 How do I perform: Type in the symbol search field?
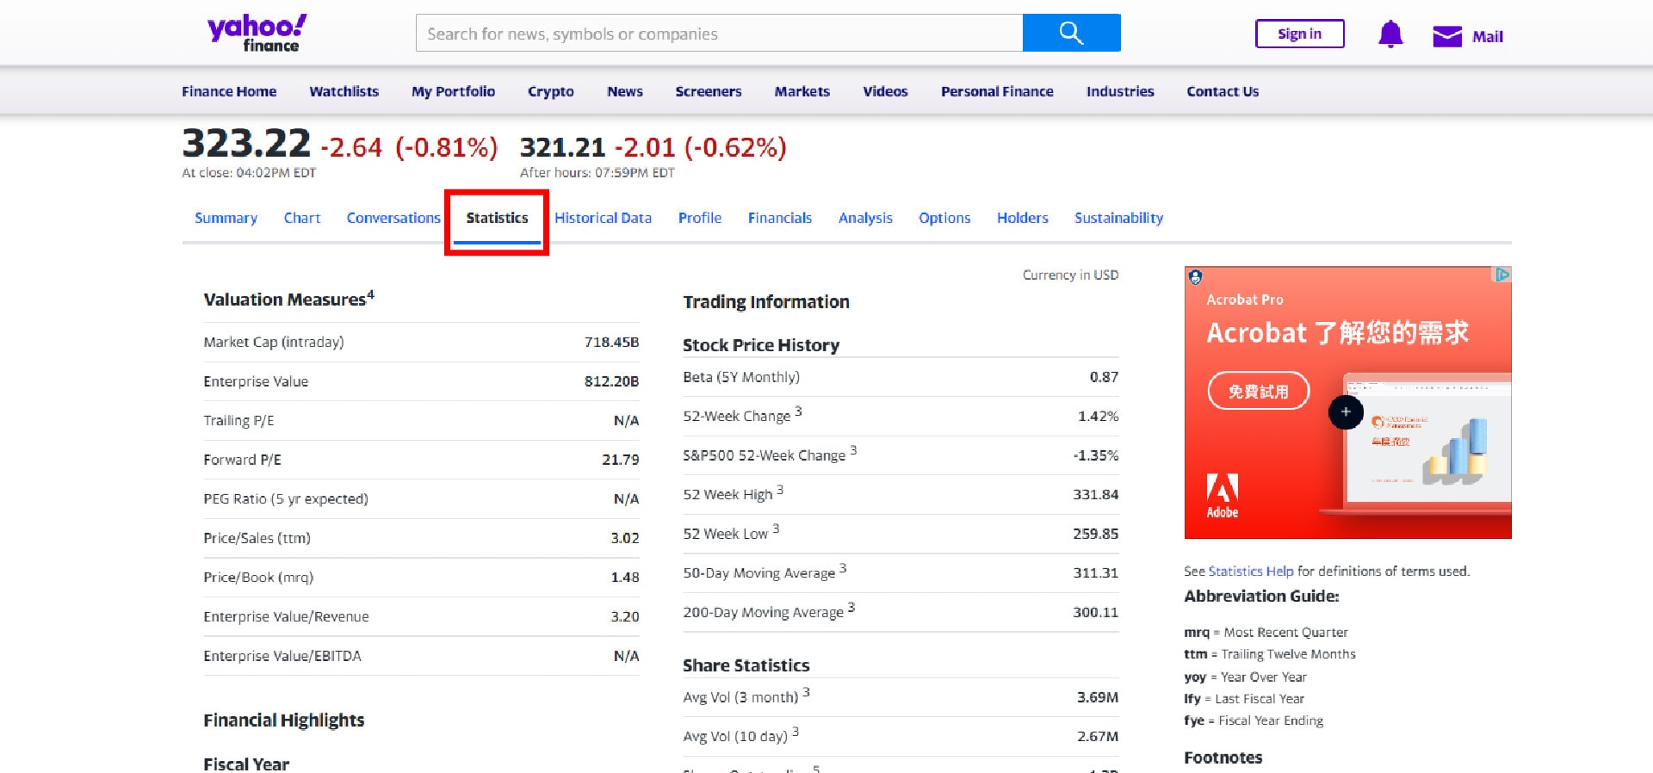719,34
